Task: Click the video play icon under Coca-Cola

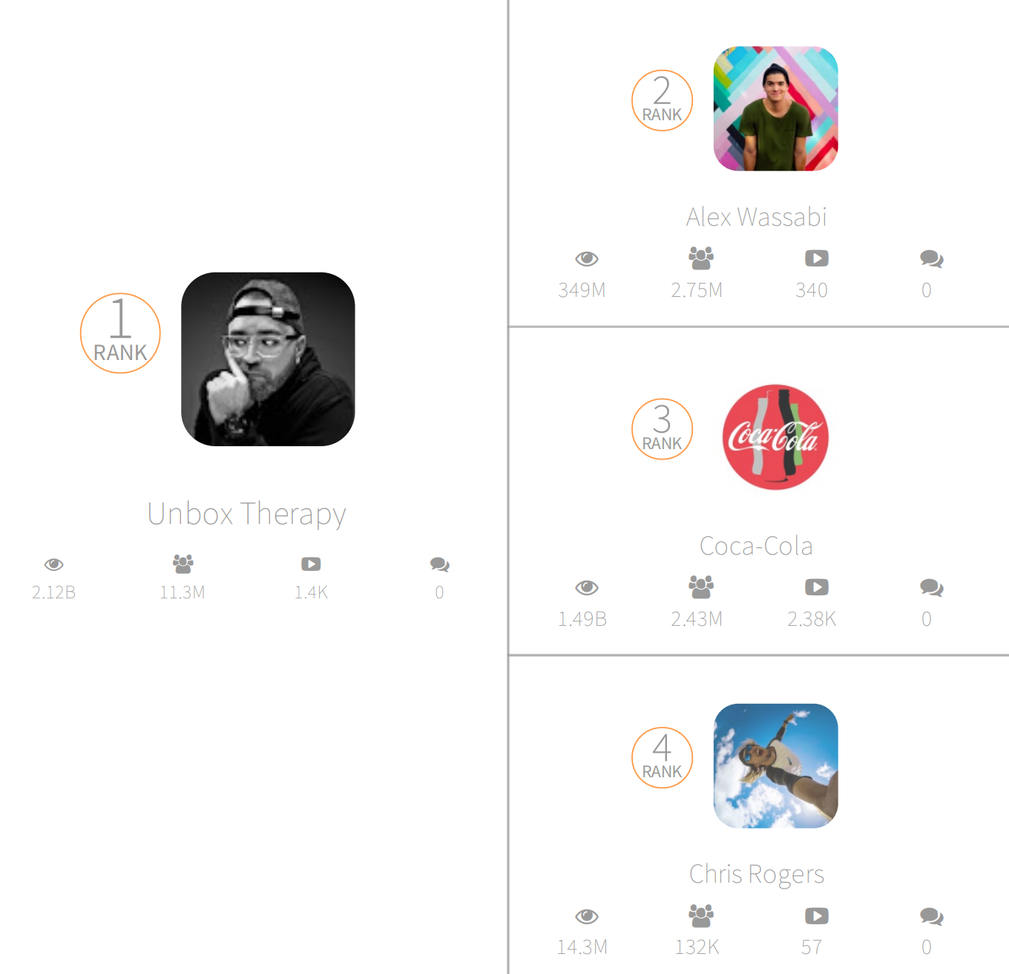Action: [x=817, y=587]
